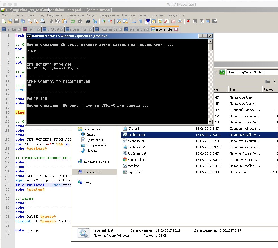Open the Кодировки menu

coord(55,15)
